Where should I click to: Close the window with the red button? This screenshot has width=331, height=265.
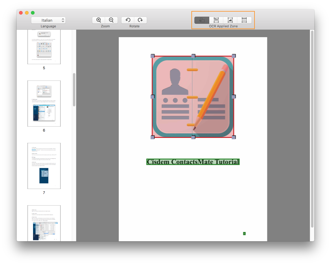[x=21, y=13]
